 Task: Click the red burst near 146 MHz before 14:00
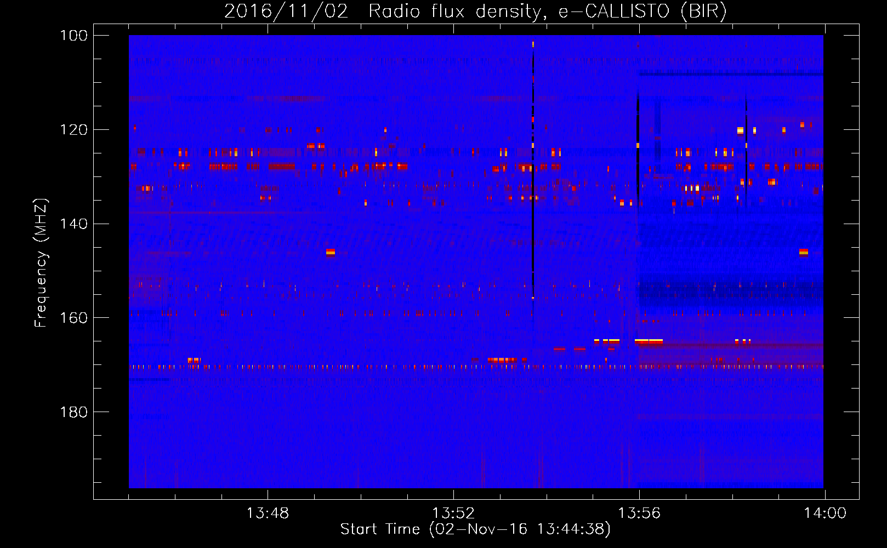(803, 253)
